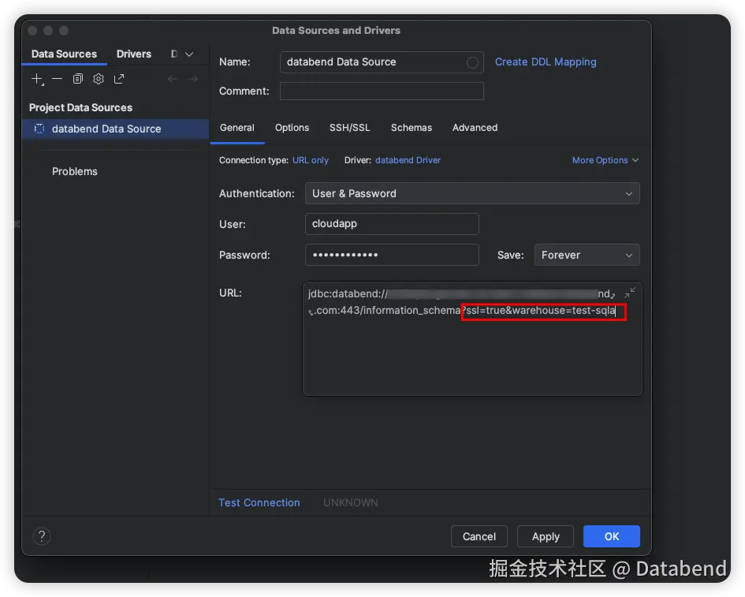The height and width of the screenshot is (597, 745).
Task: Click Create DDL Mapping link
Action: pos(546,62)
